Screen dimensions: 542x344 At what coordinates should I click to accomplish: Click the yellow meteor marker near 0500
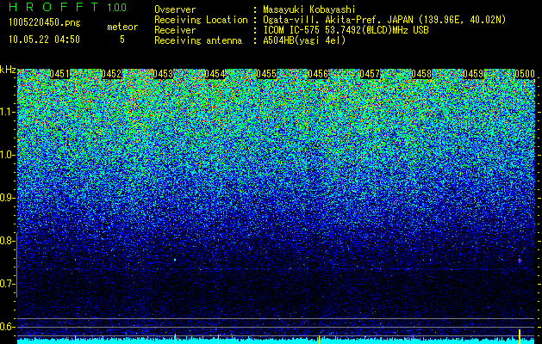[520, 336]
